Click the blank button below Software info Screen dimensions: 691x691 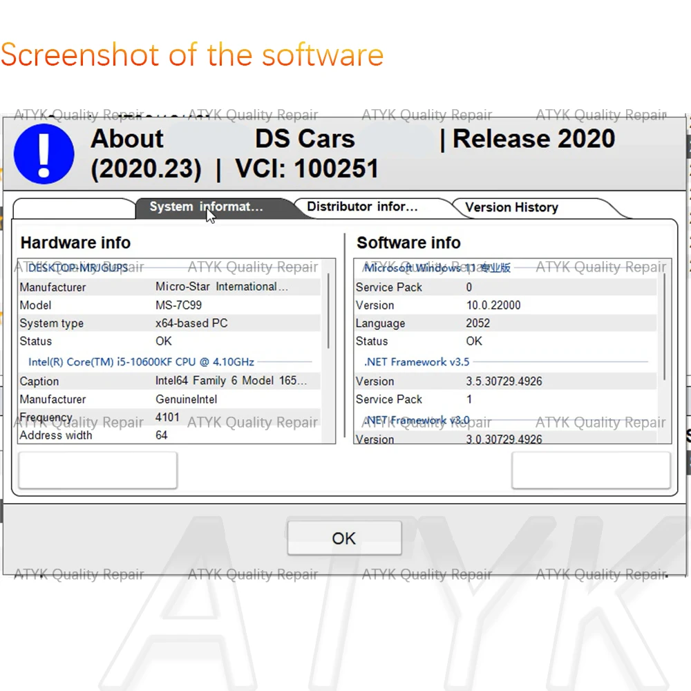click(591, 470)
